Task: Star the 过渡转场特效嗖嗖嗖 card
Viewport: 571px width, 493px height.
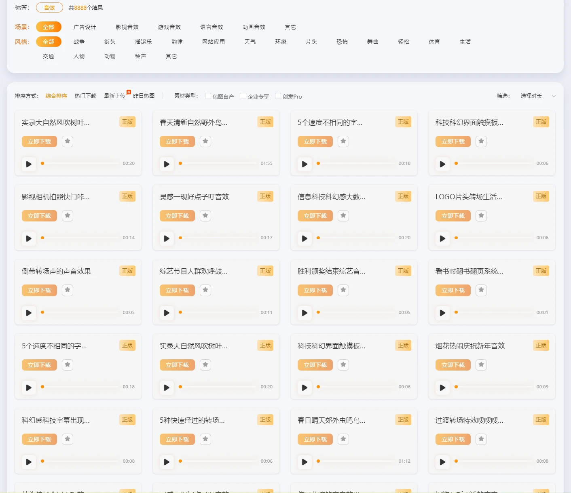Action: [481, 439]
